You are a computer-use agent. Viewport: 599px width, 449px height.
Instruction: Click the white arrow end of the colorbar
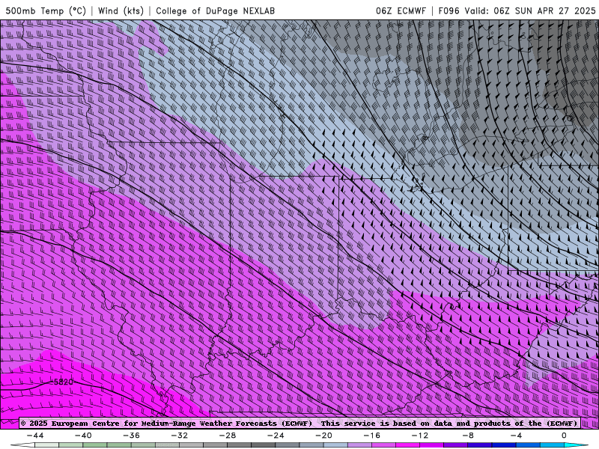coord(22,445)
